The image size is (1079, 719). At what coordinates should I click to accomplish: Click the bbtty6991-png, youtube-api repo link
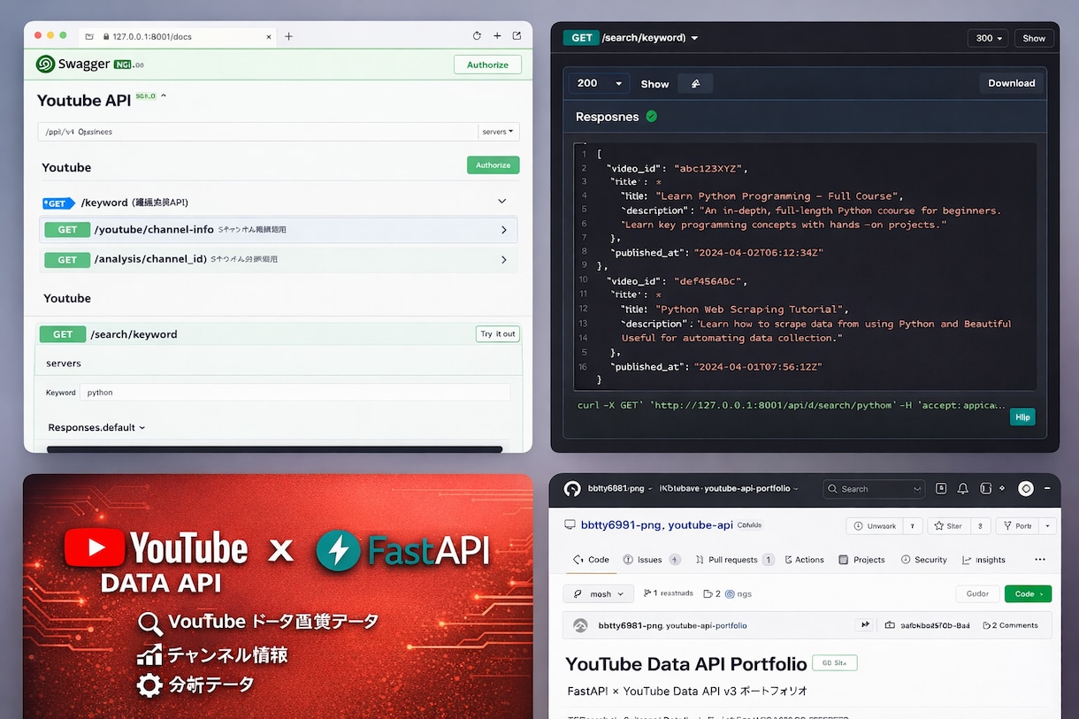point(656,524)
